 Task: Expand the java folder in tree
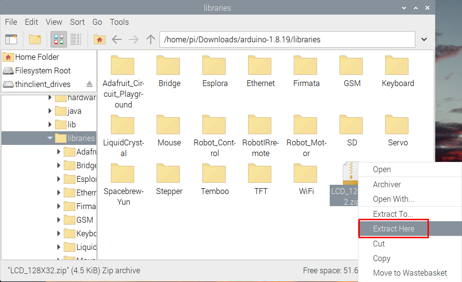[50, 111]
